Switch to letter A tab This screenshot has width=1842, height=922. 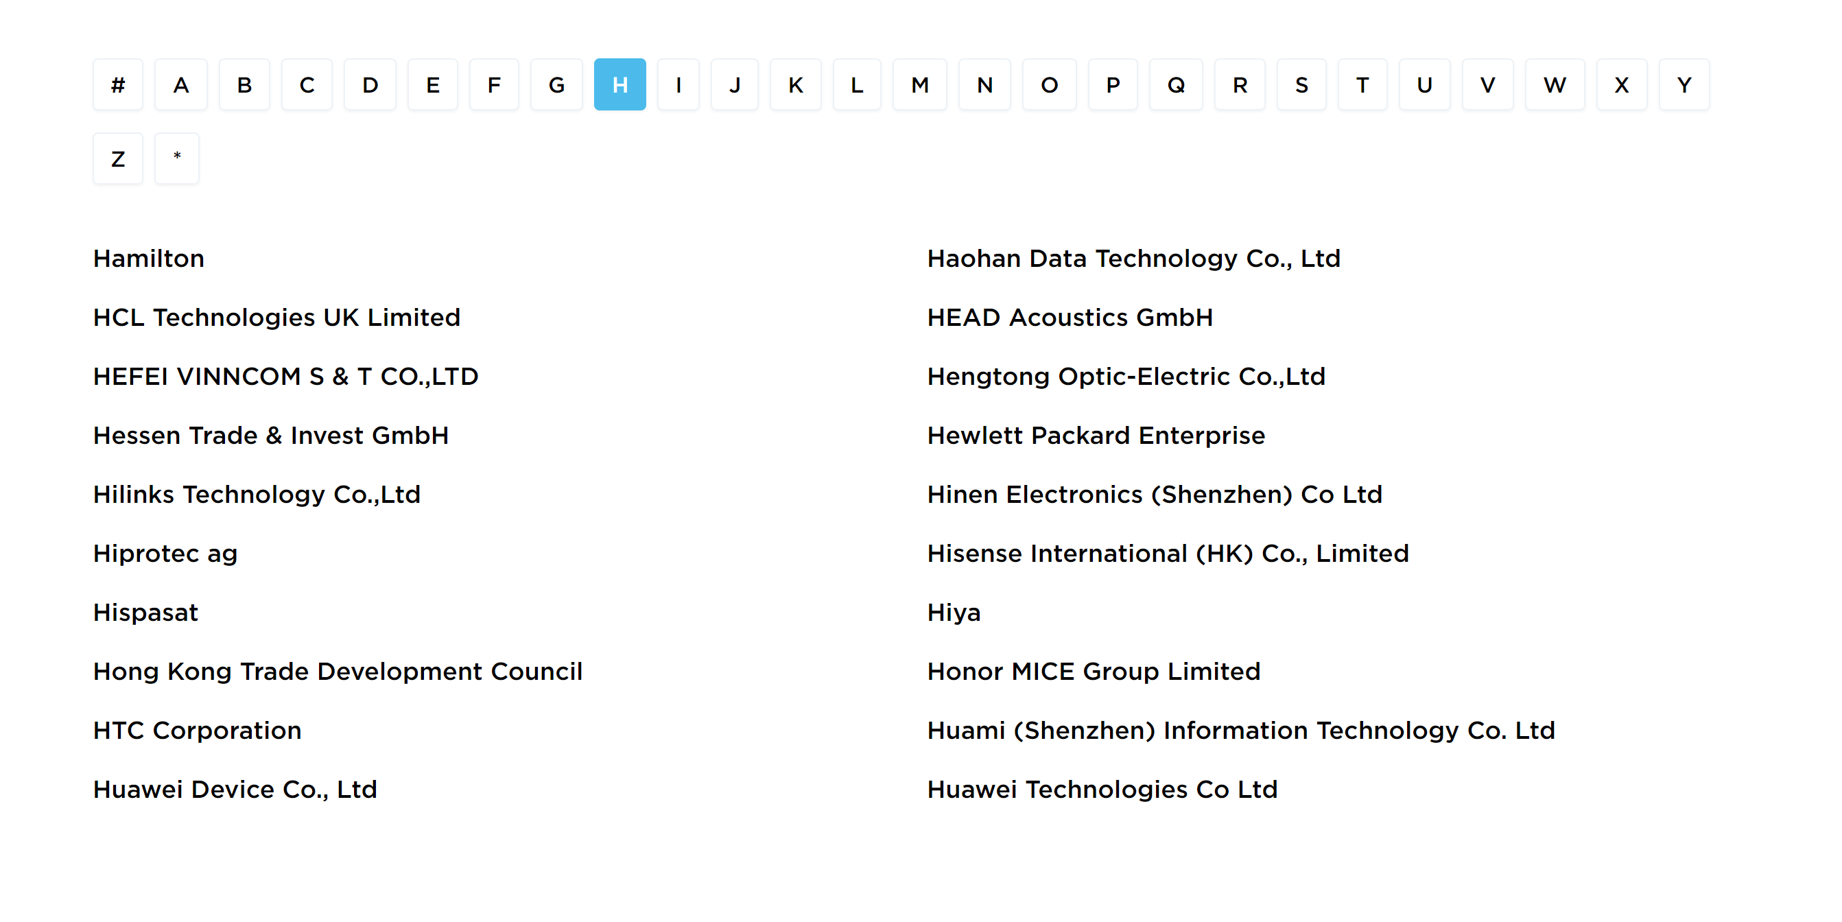point(181,85)
